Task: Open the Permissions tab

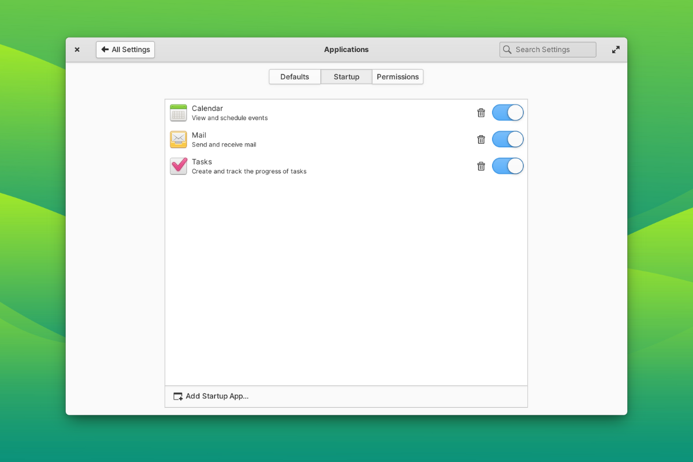Action: 398,76
